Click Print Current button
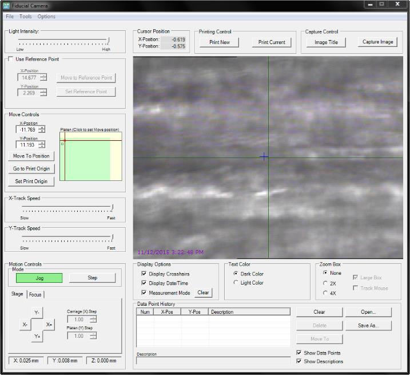 (272, 42)
